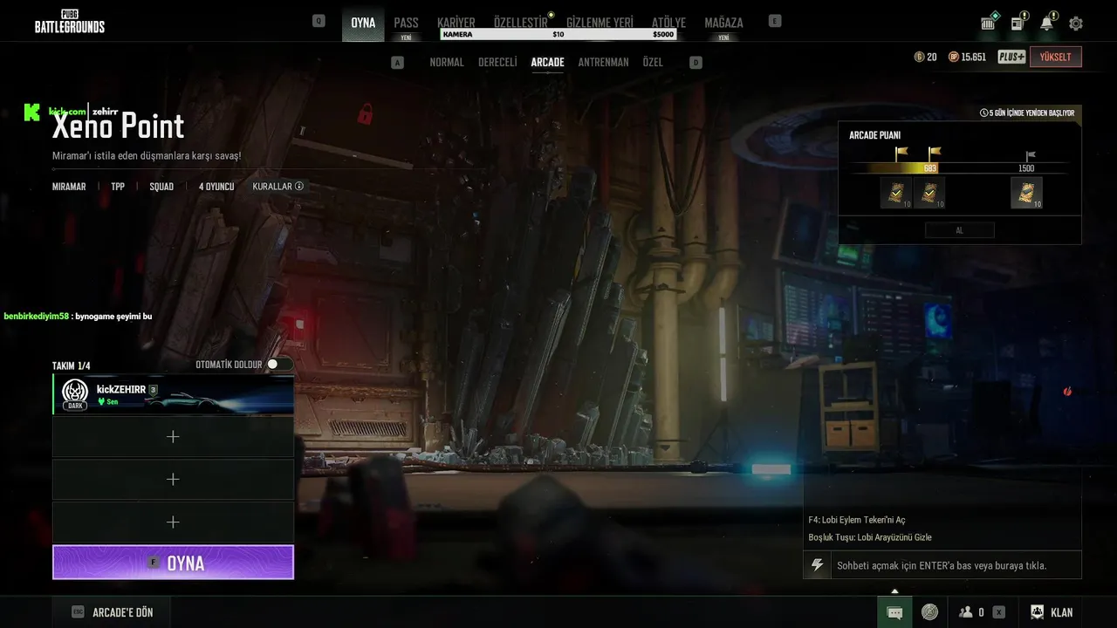1117x628 pixels.
Task: Click the E key navigation hint icon
Action: (x=775, y=21)
